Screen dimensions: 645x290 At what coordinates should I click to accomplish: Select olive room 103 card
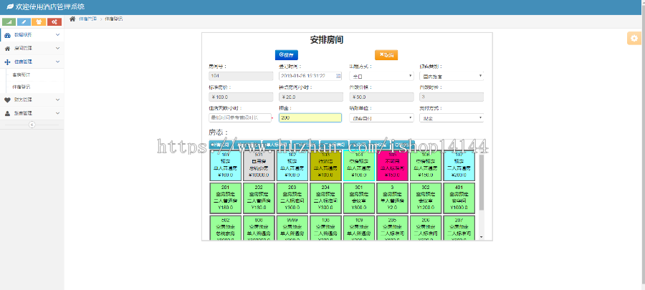click(325, 165)
